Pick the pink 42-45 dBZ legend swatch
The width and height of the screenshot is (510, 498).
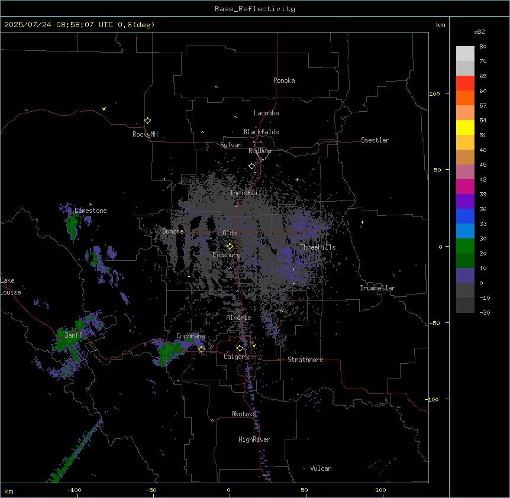pos(465,172)
